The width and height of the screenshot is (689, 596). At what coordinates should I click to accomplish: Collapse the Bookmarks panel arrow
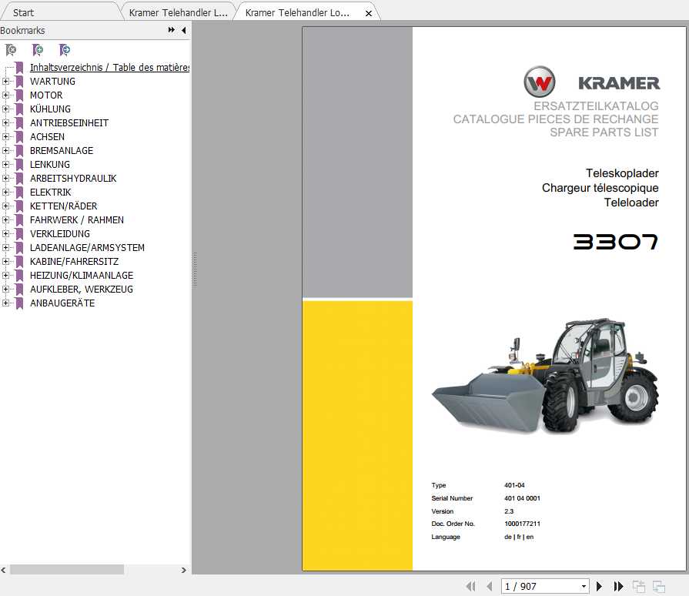click(x=184, y=30)
